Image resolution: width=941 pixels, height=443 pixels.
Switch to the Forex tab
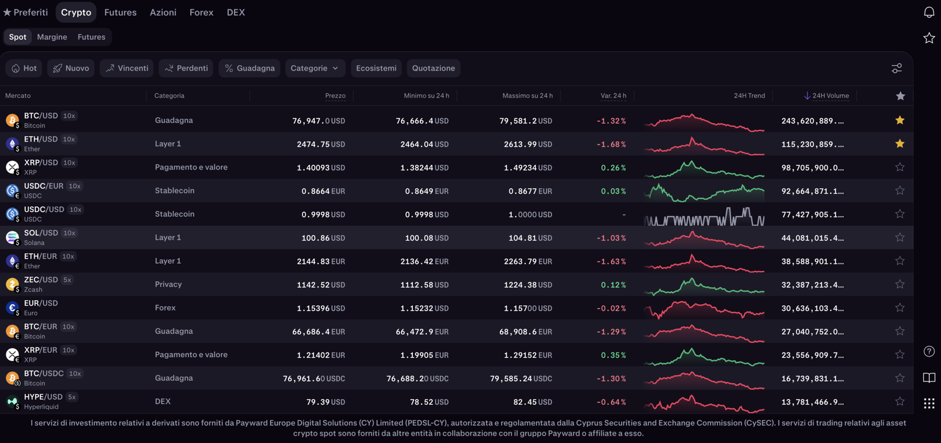(201, 12)
